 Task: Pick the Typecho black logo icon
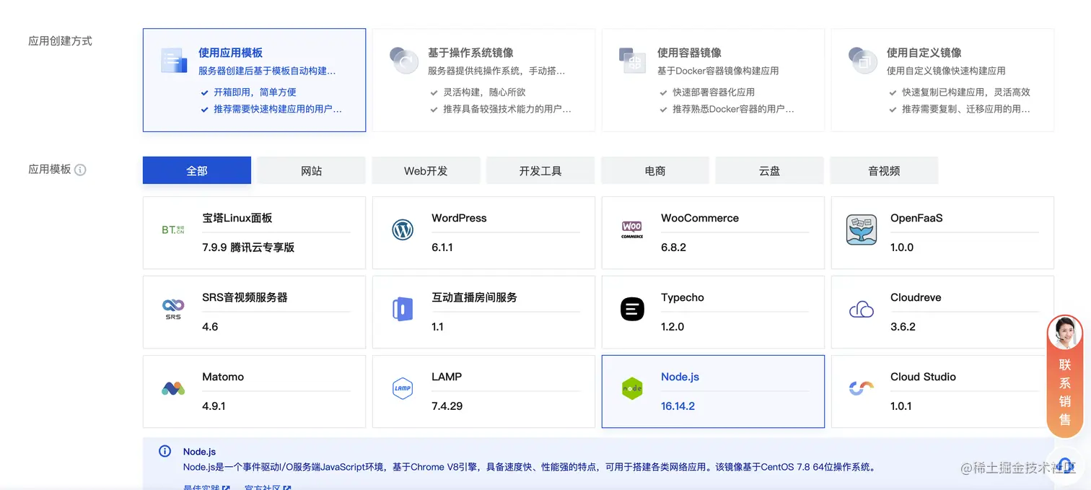click(x=632, y=310)
